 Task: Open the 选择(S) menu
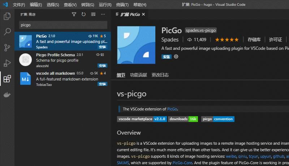[x=53, y=5]
